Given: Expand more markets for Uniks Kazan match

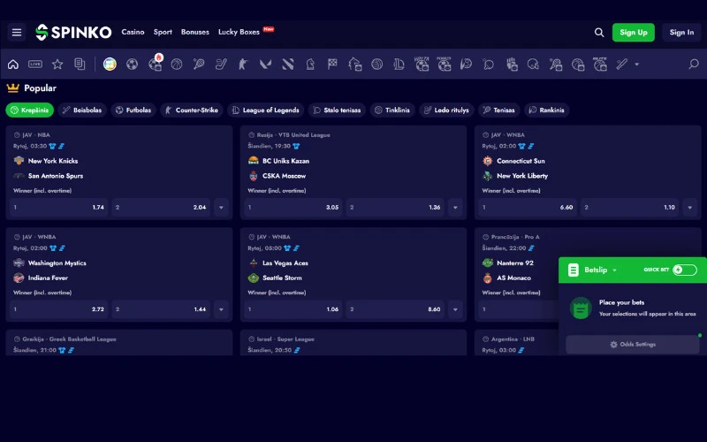Looking at the screenshot, I should pos(455,208).
